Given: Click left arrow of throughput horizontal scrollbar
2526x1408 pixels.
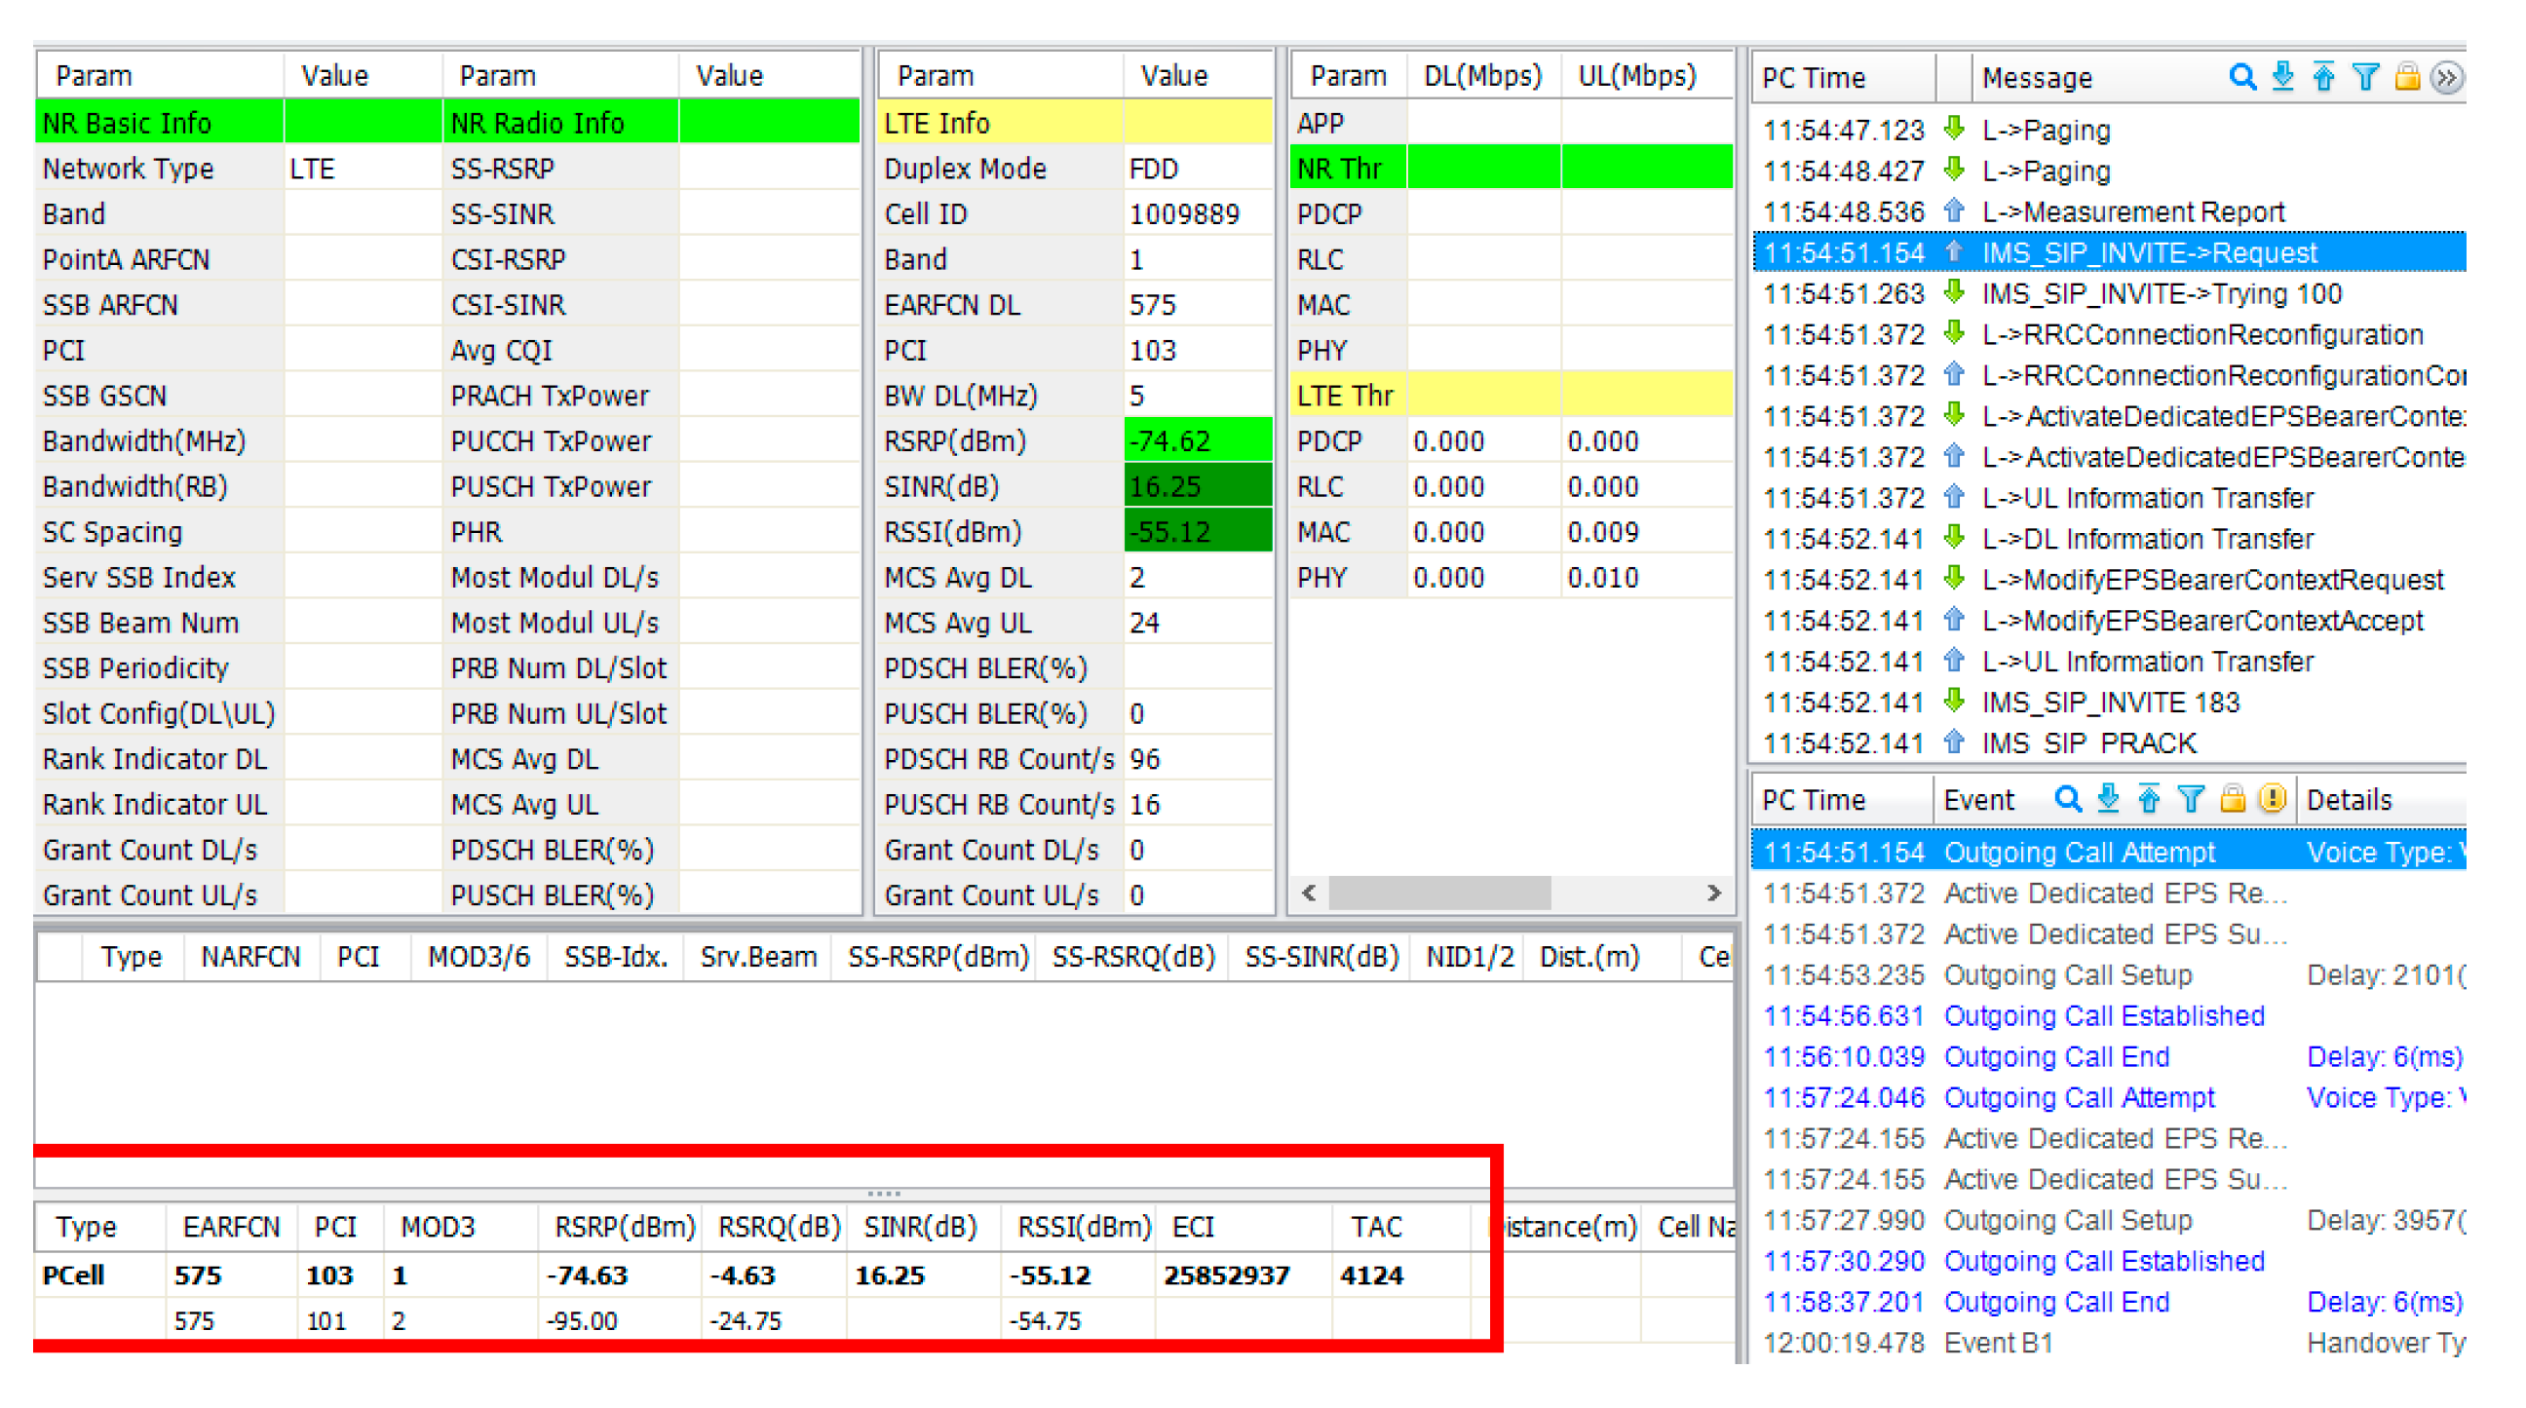Looking at the screenshot, I should 1308,893.
